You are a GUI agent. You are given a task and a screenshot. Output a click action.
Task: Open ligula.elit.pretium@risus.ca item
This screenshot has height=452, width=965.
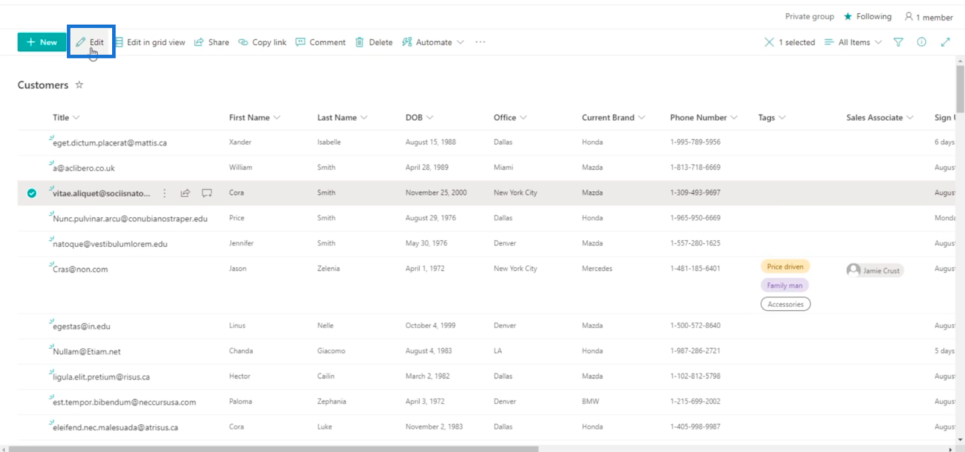[x=101, y=377]
